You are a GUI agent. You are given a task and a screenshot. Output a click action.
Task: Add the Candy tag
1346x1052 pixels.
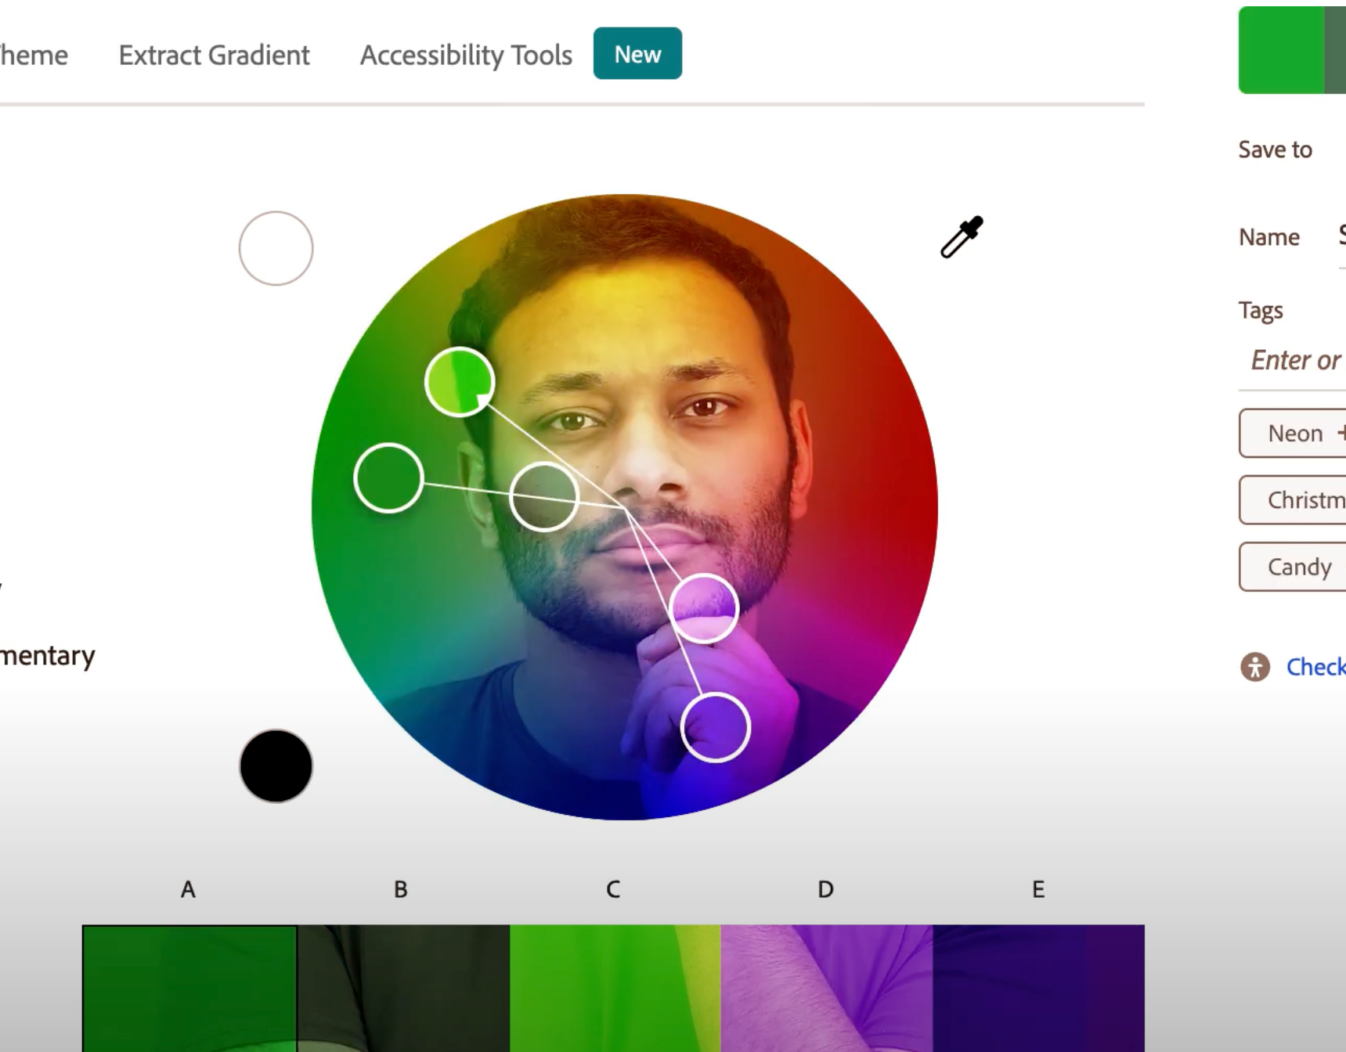(1293, 567)
